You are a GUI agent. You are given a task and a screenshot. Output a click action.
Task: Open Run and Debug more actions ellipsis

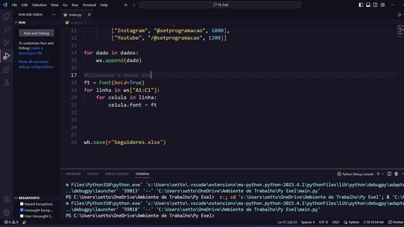pos(53,15)
